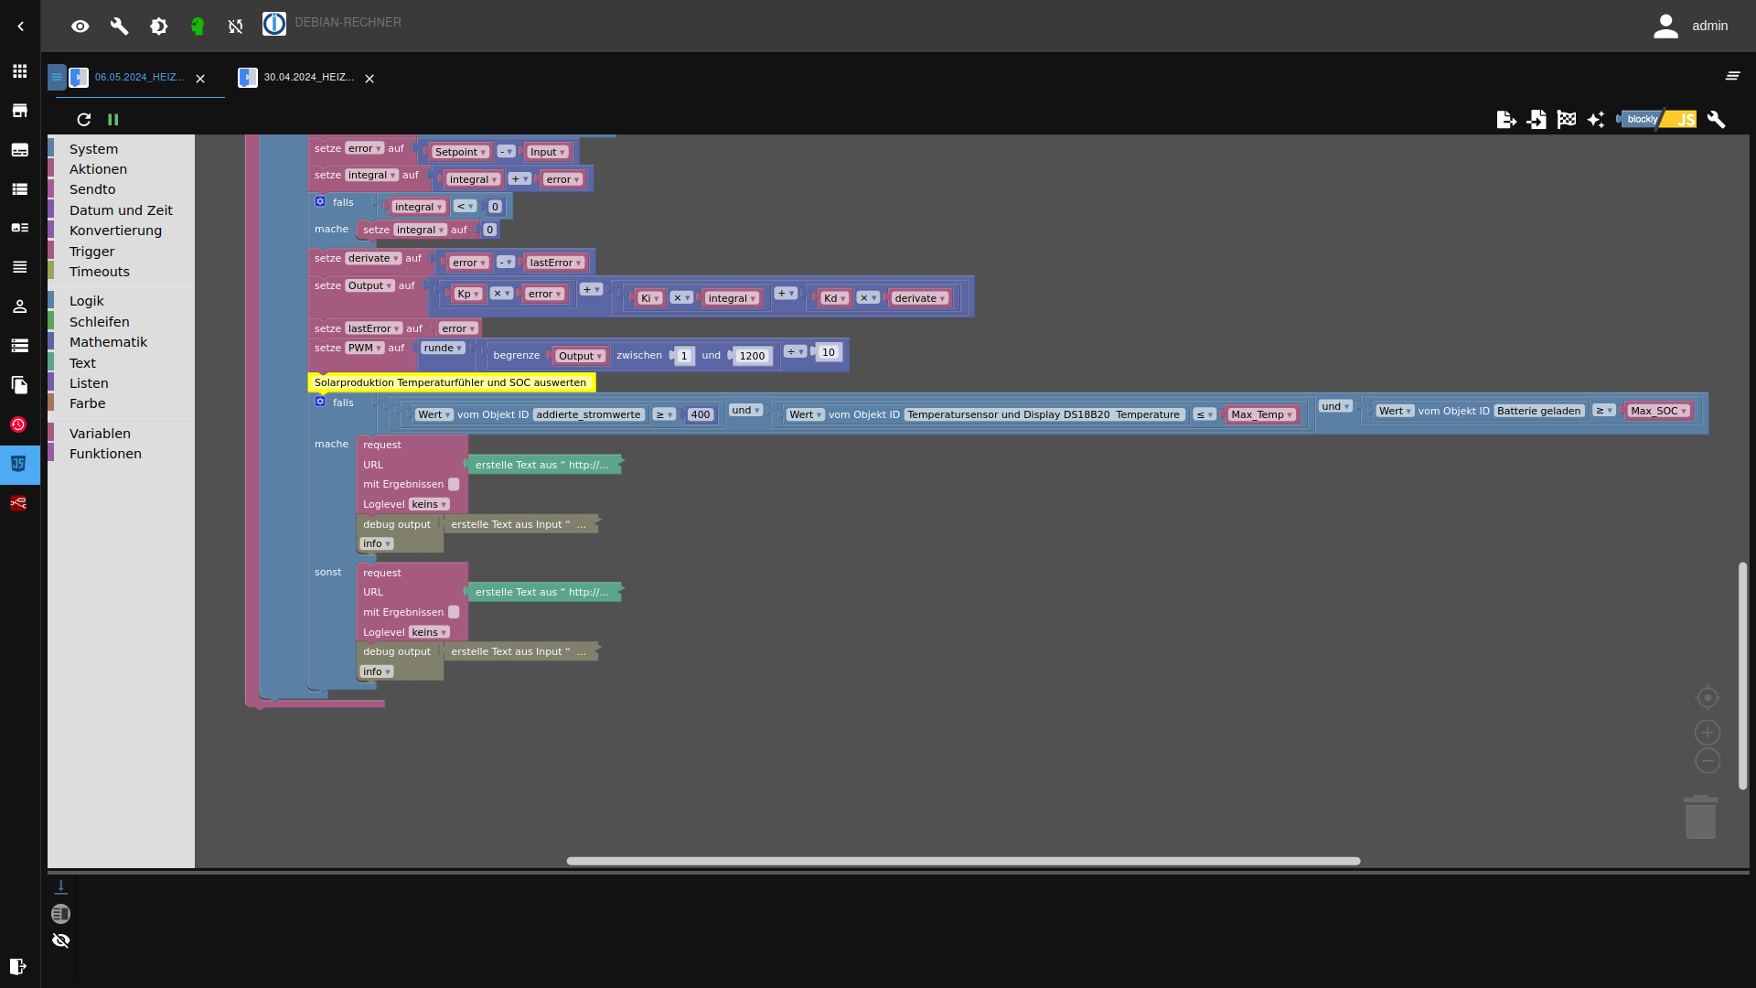
Task: Click the 1200 upper limit number field
Action: (x=752, y=357)
